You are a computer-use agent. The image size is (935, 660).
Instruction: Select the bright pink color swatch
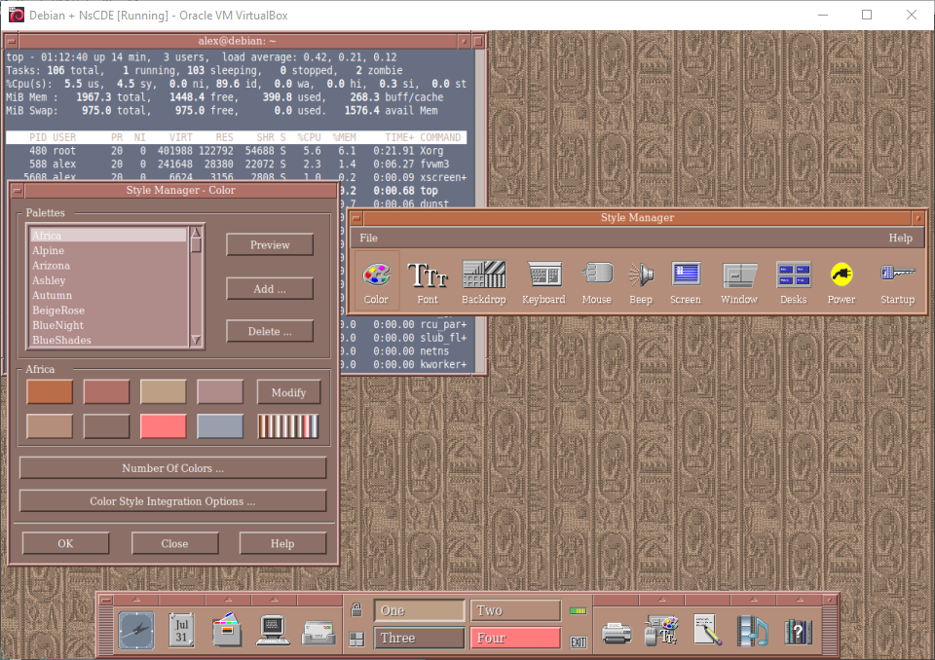pos(164,426)
